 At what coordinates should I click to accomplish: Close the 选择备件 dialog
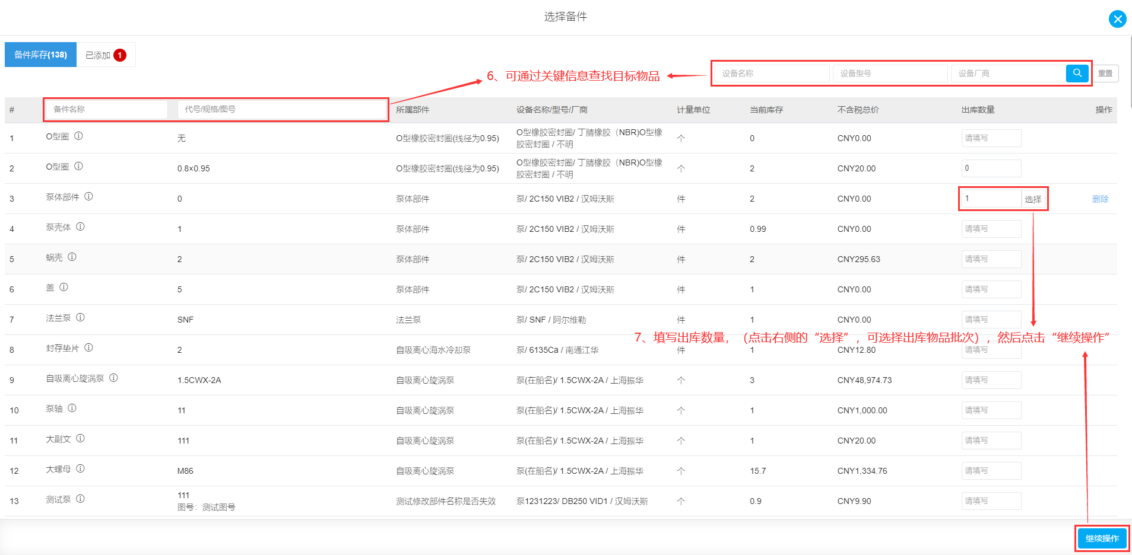(1118, 19)
